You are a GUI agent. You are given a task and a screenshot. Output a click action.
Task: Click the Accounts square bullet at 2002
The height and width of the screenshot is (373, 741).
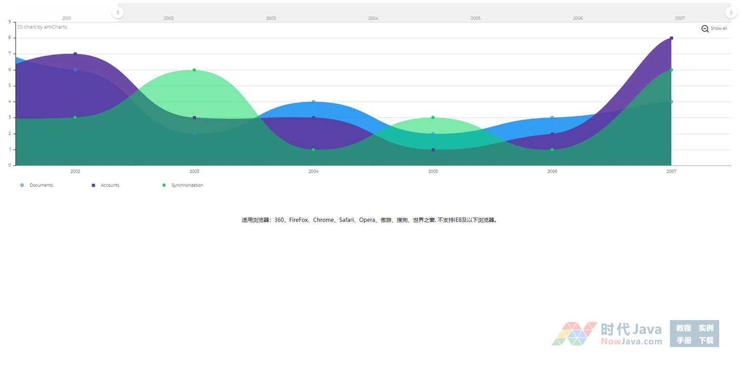75,54
